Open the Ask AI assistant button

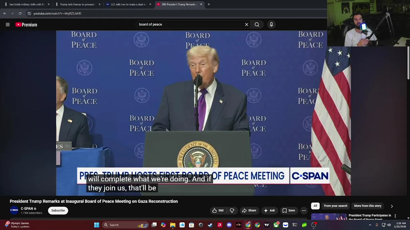pyautogui.click(x=269, y=211)
